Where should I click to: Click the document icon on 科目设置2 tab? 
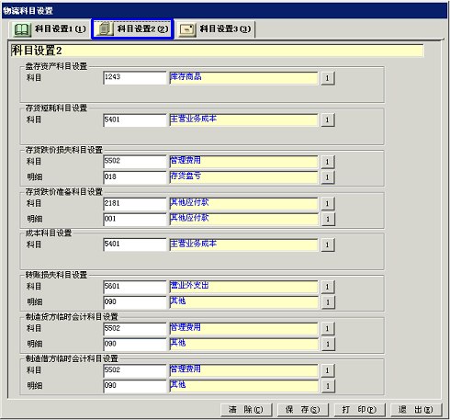pyautogui.click(x=105, y=28)
